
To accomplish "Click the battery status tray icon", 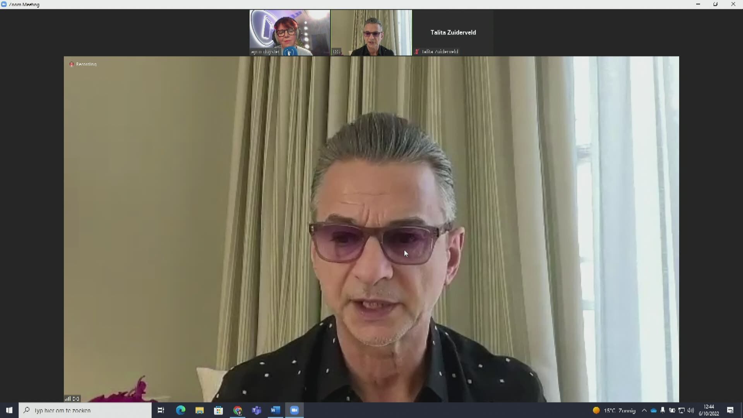I will (x=672, y=410).
